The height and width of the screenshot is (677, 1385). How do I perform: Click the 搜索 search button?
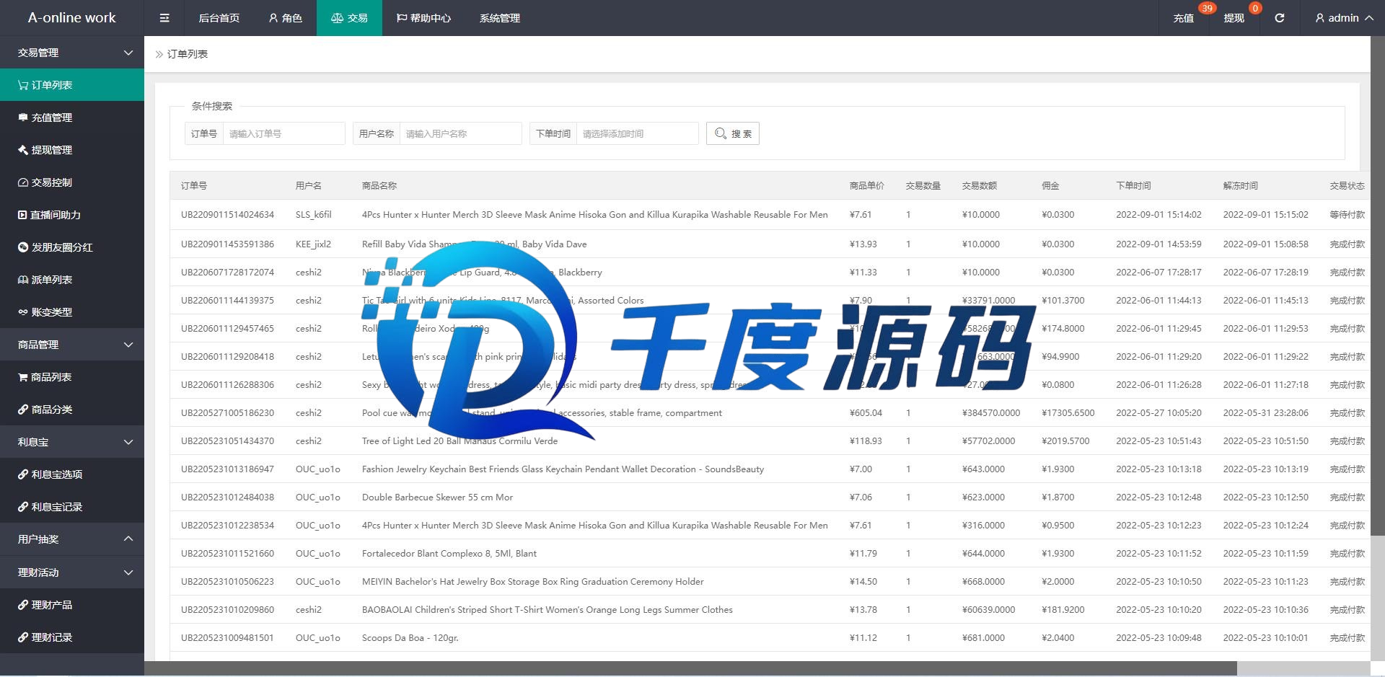coord(733,133)
